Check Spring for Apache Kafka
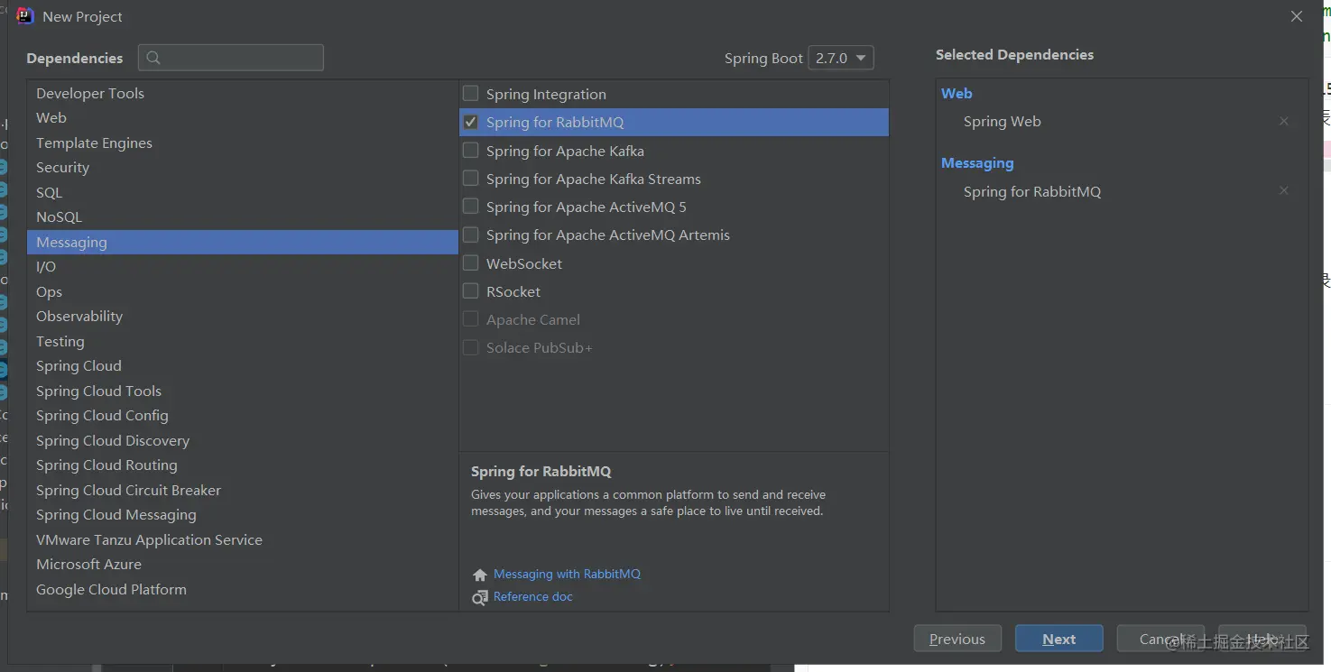 470,150
